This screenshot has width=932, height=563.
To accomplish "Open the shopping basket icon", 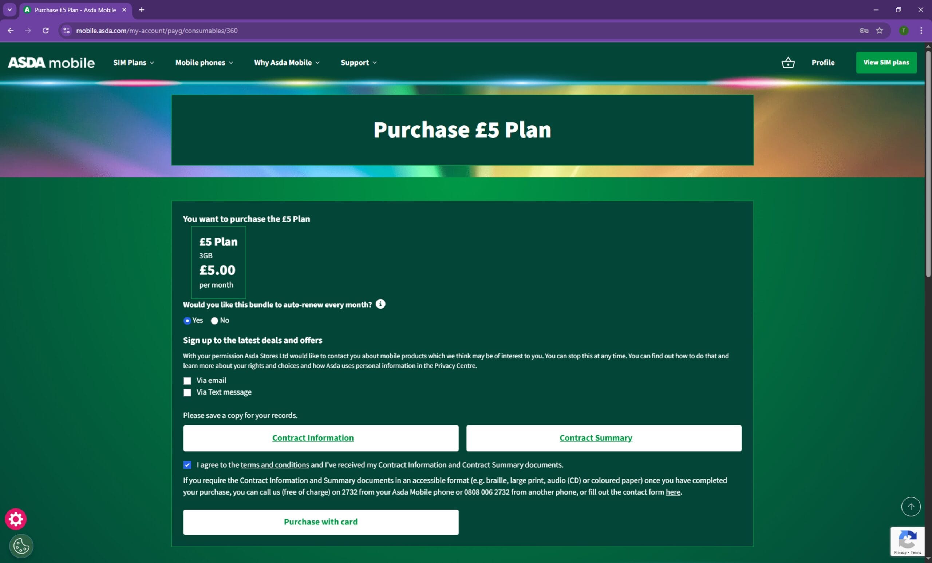I will tap(788, 62).
